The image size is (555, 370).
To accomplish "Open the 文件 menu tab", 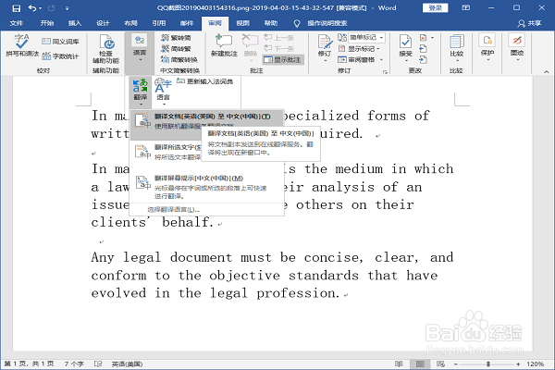I will [x=17, y=23].
